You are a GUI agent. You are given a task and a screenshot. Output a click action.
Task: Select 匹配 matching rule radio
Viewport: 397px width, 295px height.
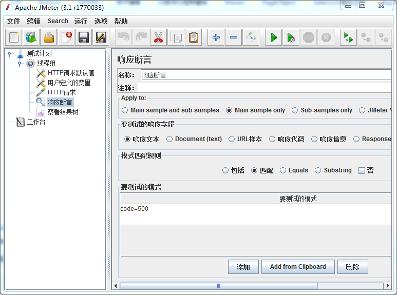click(262, 170)
